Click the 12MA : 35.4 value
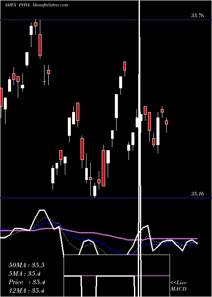The width and height of the screenshot is (212, 297). coord(26,291)
